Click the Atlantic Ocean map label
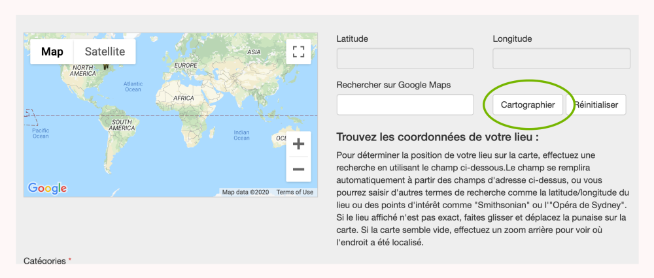 tap(133, 87)
